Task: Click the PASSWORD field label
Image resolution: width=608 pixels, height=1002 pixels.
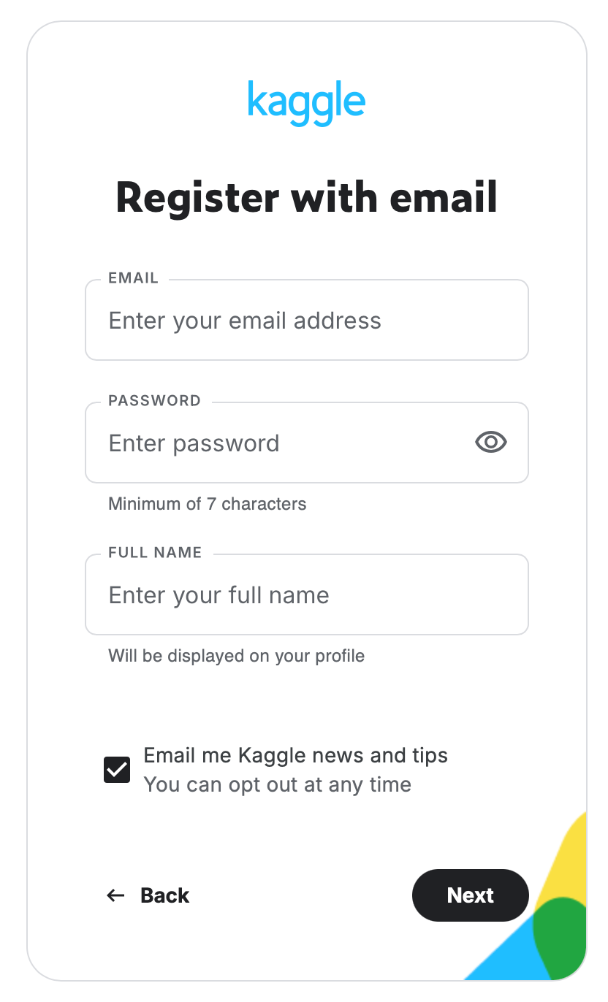Action: [x=154, y=401]
